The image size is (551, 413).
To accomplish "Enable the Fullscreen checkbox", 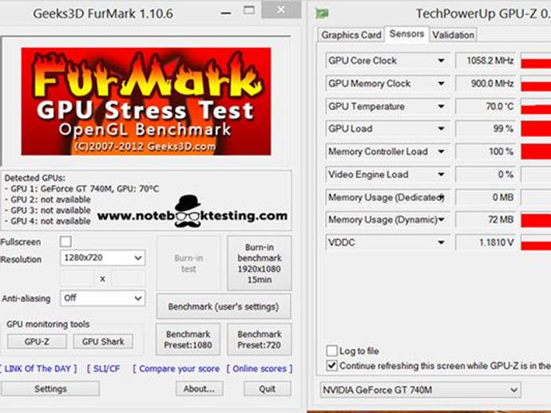I will pyautogui.click(x=65, y=242).
